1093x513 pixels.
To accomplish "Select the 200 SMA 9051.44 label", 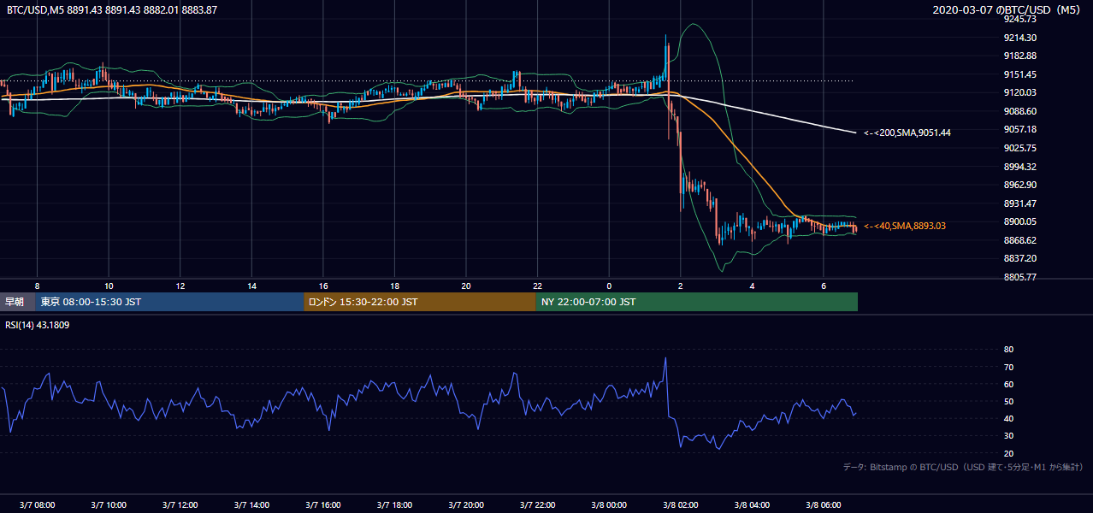I will (x=907, y=133).
